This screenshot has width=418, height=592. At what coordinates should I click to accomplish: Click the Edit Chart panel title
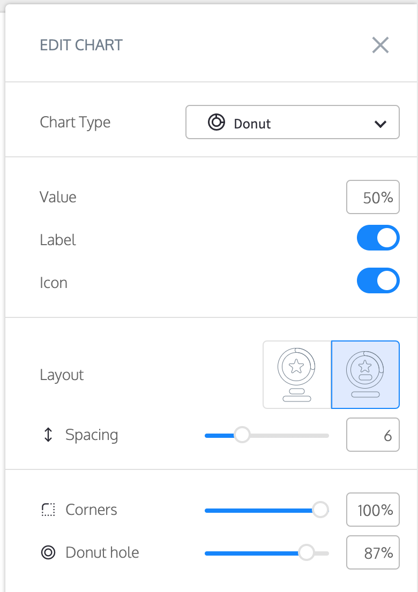click(x=81, y=45)
